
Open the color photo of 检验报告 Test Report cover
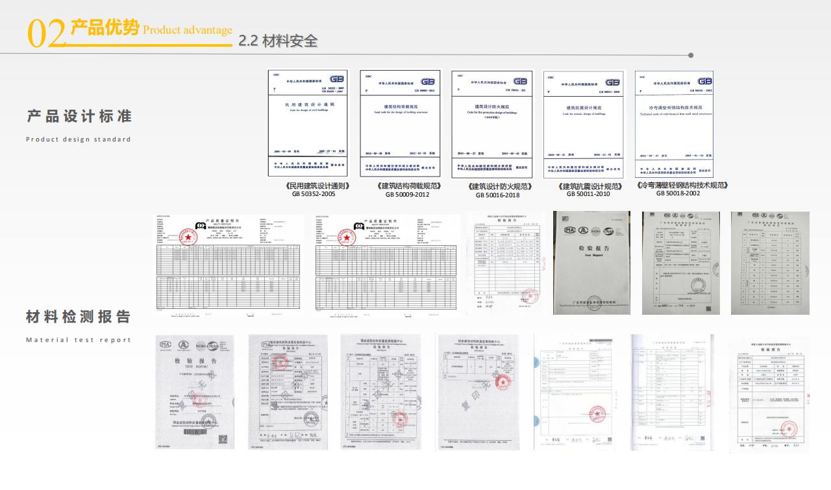[x=591, y=263]
